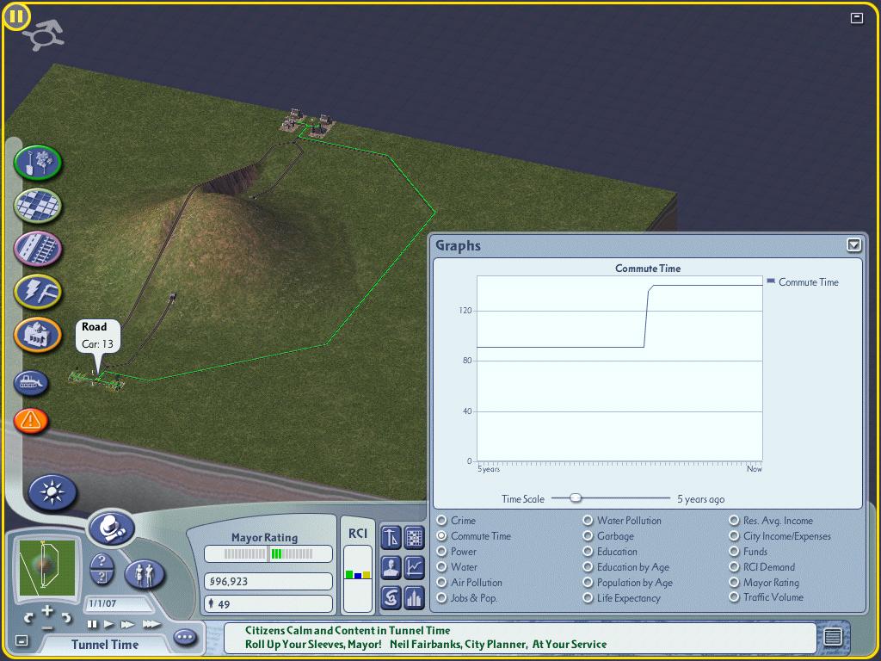Open the news ticker message
This screenshot has height=661, width=881.
520,638
